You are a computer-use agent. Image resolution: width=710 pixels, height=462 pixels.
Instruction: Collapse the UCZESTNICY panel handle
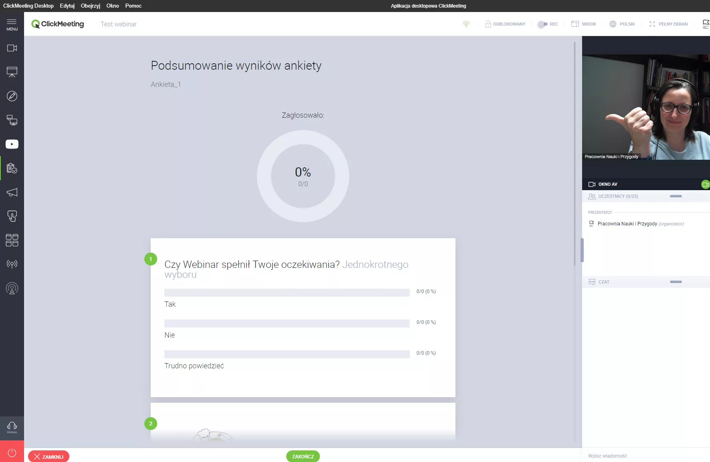tap(676, 196)
